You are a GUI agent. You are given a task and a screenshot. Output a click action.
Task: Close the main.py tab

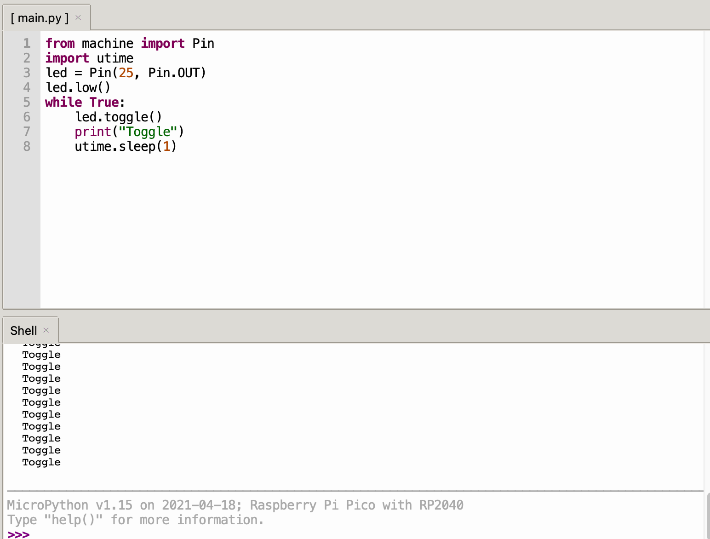coord(78,17)
